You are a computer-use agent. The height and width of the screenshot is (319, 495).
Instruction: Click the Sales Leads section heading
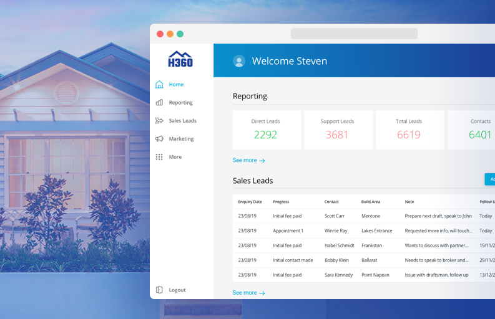[253, 181]
